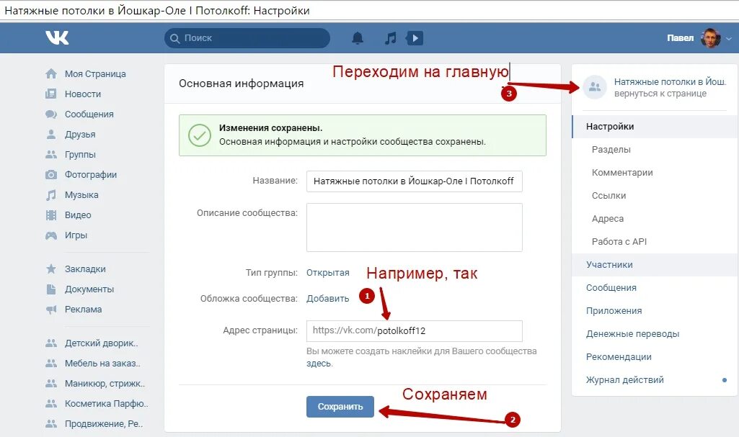Image resolution: width=739 pixels, height=437 pixels.
Task: Click the community avatar placeholder icon
Action: point(595,87)
